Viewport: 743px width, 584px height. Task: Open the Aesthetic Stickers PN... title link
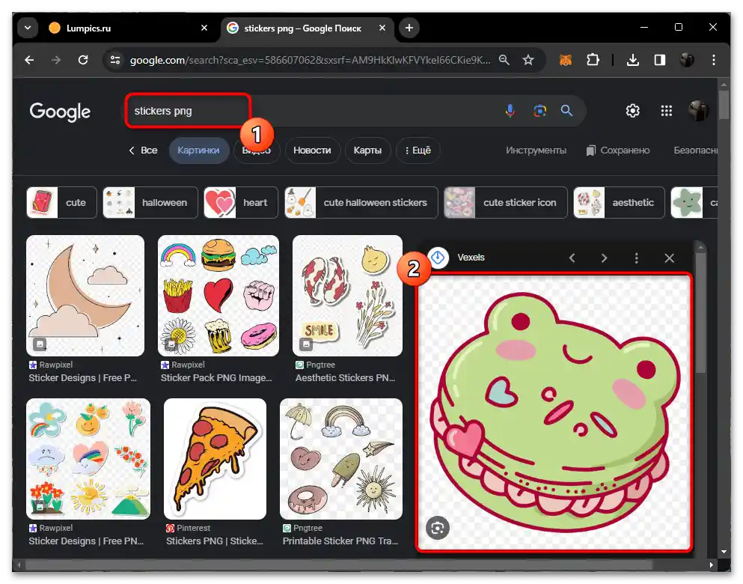pyautogui.click(x=345, y=378)
